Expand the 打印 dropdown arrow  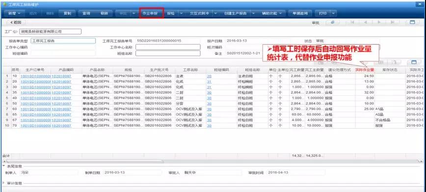click(x=333, y=13)
